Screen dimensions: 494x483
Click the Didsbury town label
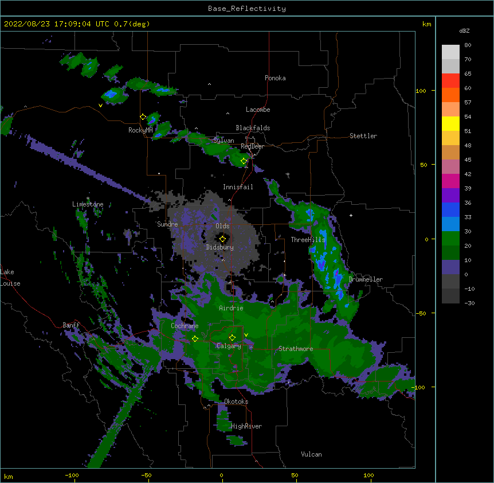click(220, 247)
